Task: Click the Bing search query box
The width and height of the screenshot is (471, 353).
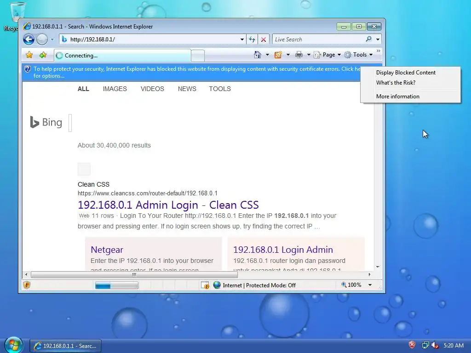Action: point(70,123)
